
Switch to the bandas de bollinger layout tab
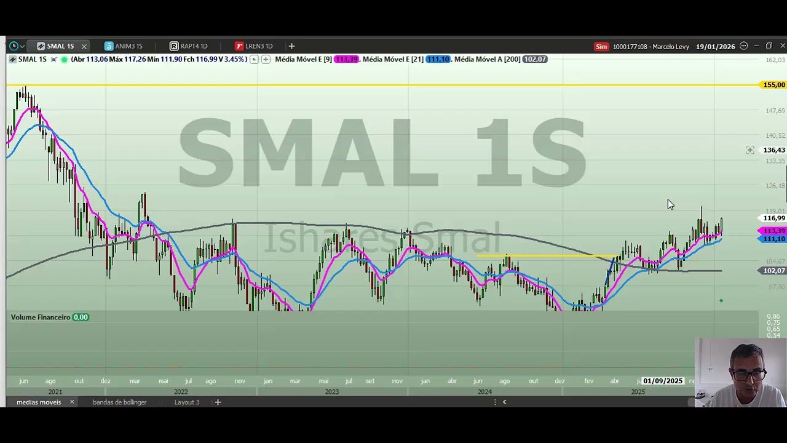(119, 402)
